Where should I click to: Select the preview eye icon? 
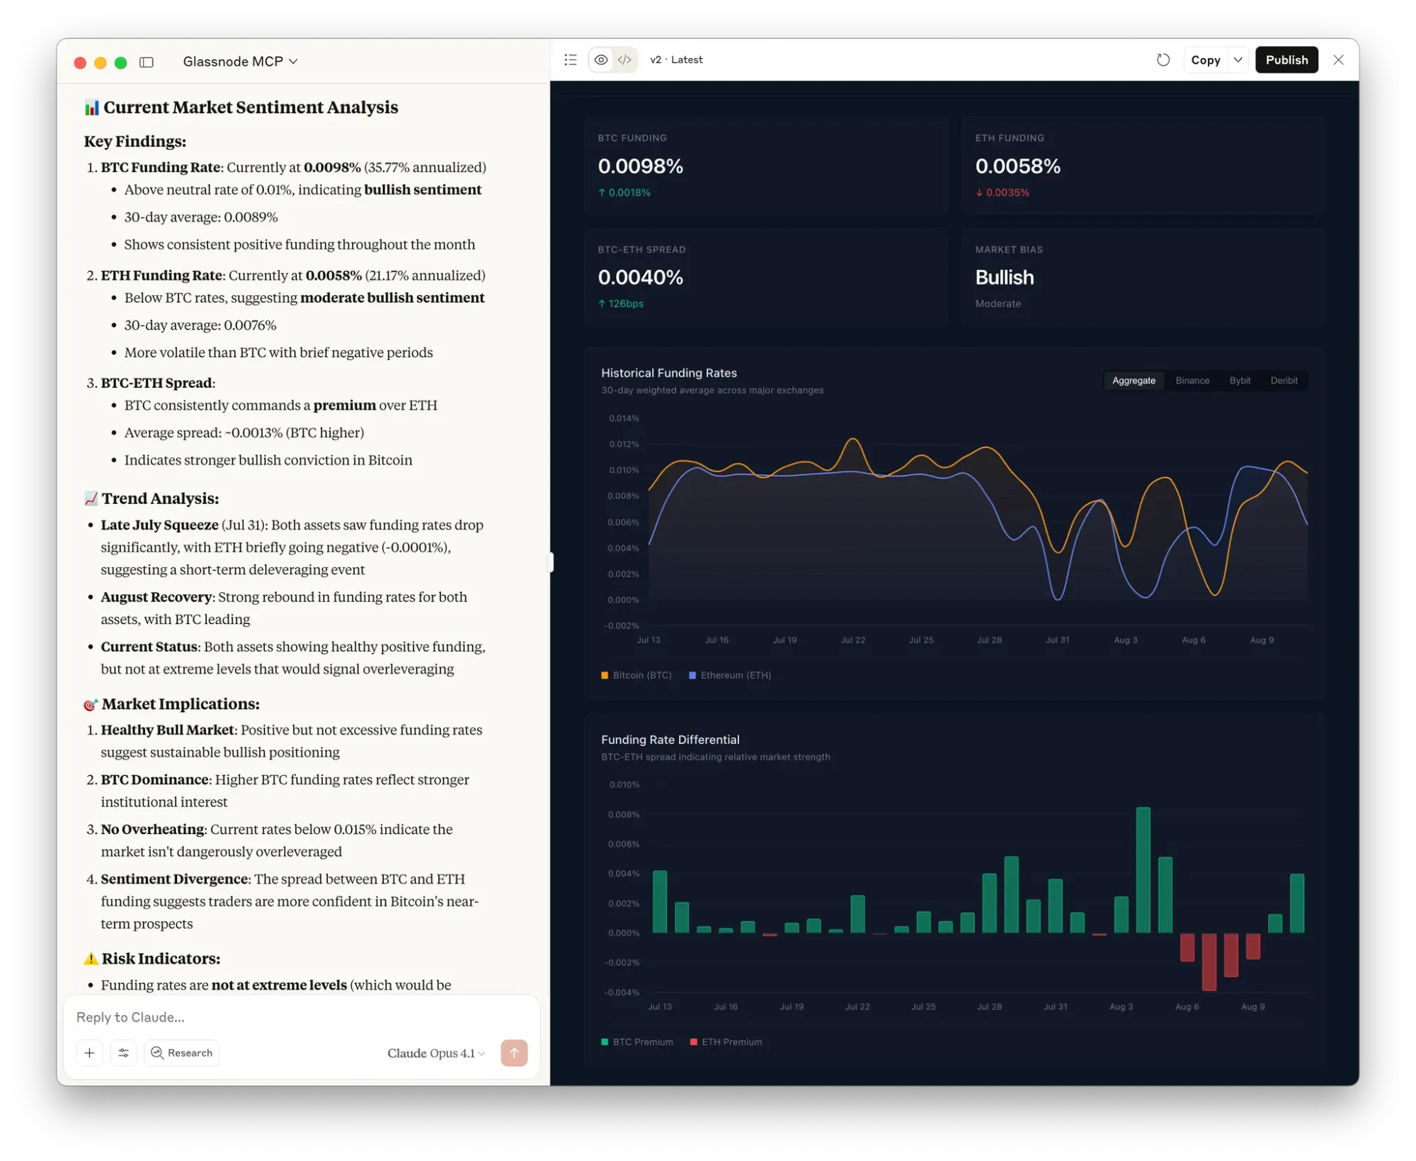tap(601, 59)
